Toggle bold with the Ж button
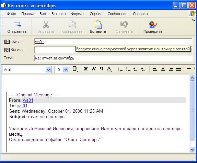This screenshot has width=197, height=163. 86,69
